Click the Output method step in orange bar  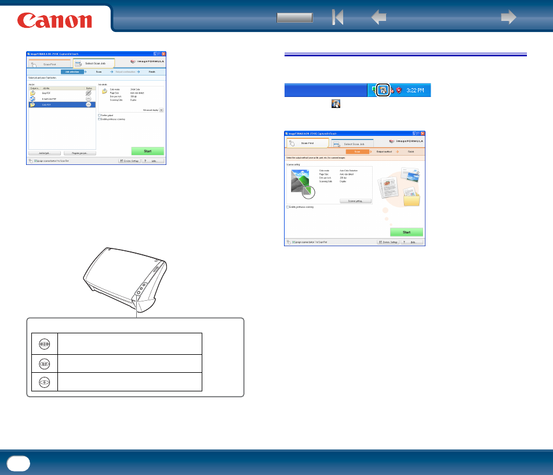384,152
